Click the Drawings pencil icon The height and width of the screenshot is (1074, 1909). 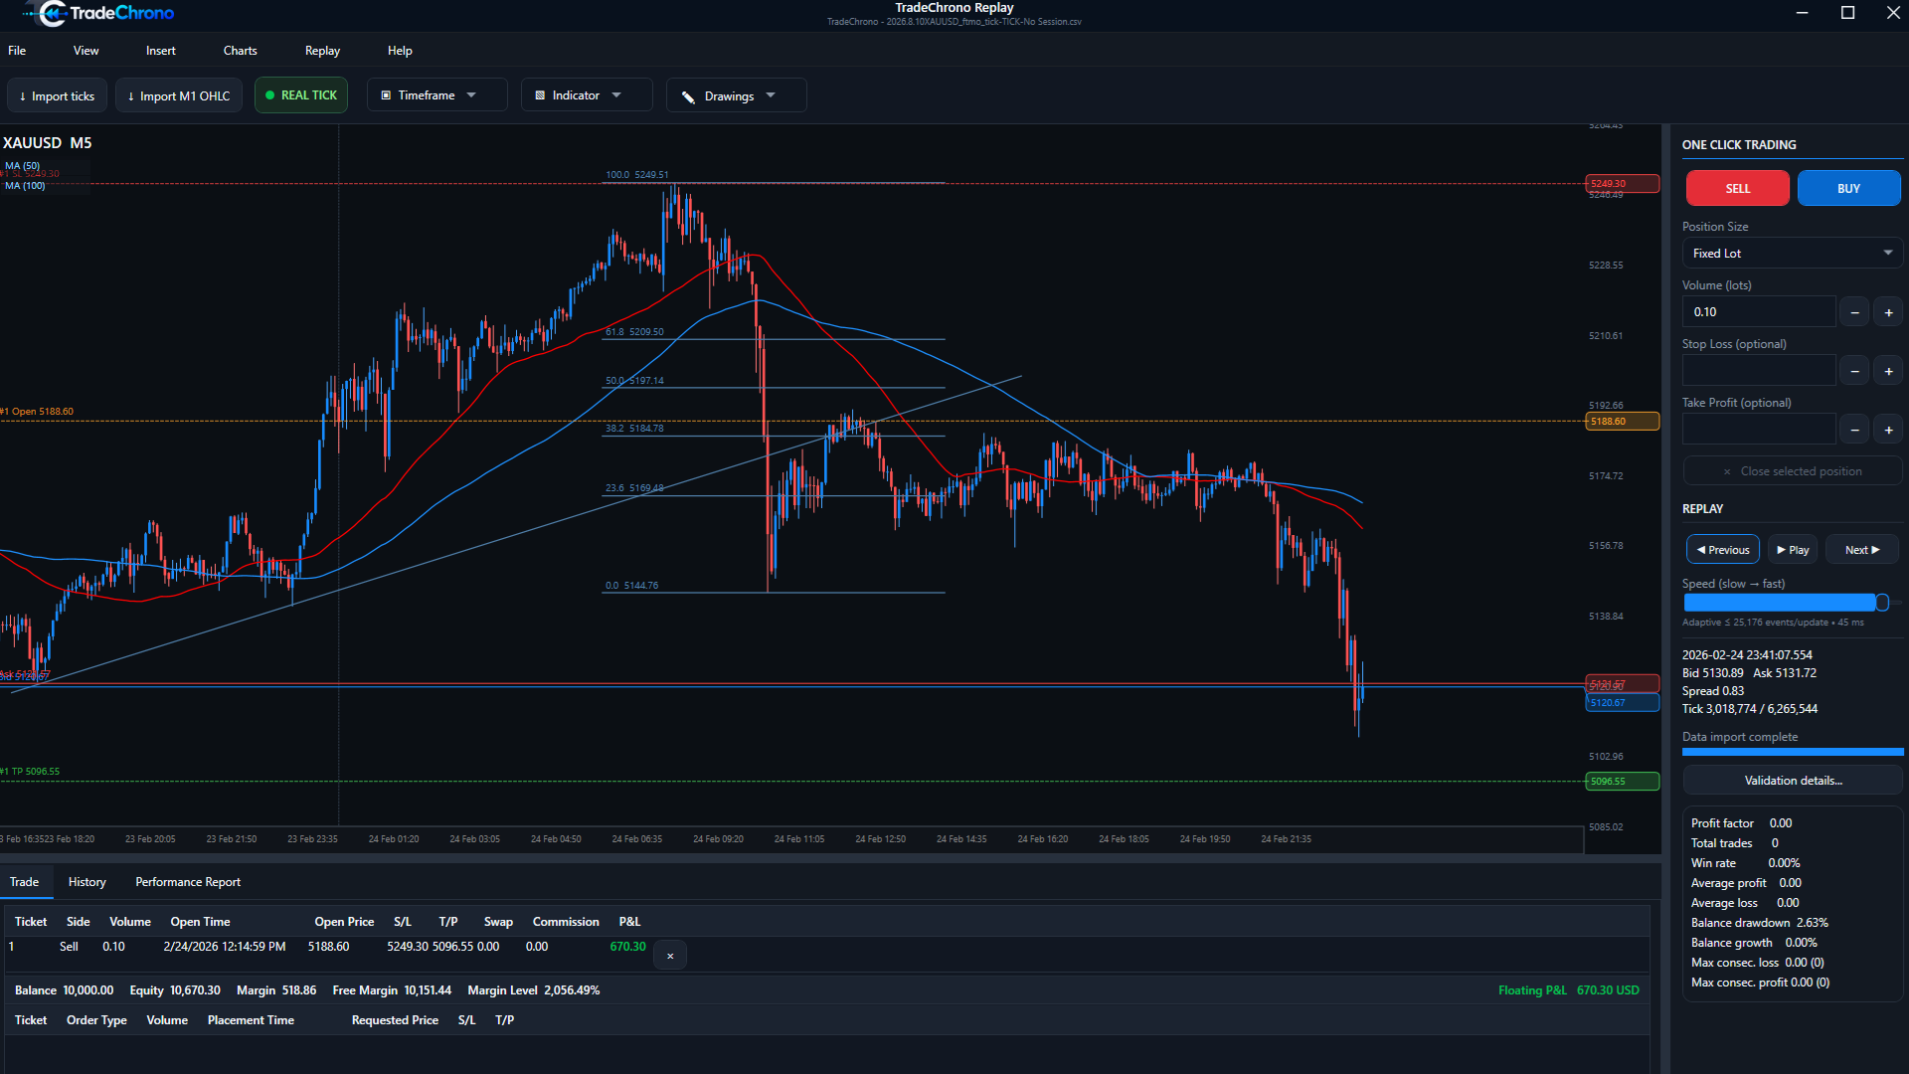tap(688, 96)
